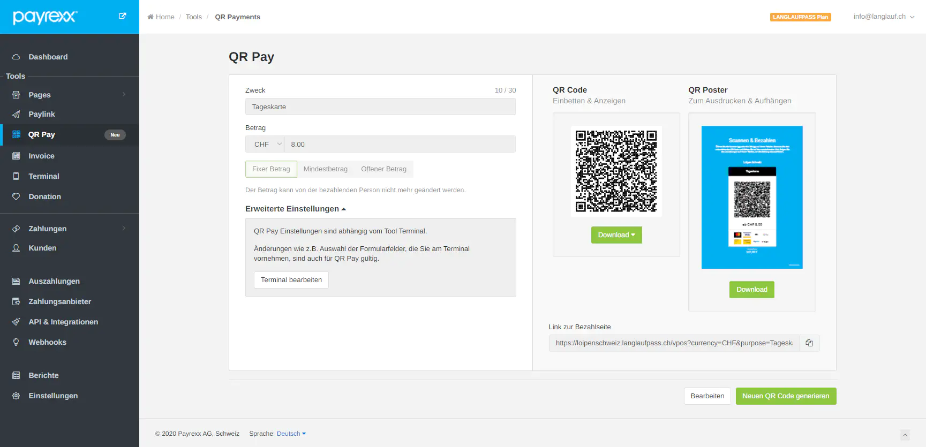Open QR Code Download dropdown
Image resolution: width=926 pixels, height=447 pixels.
point(616,235)
